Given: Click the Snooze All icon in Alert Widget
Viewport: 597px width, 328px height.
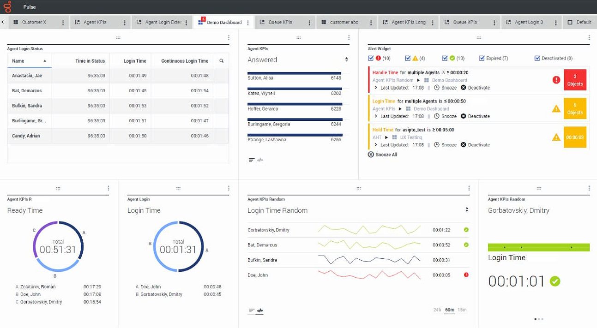Looking at the screenshot, I should (371, 154).
